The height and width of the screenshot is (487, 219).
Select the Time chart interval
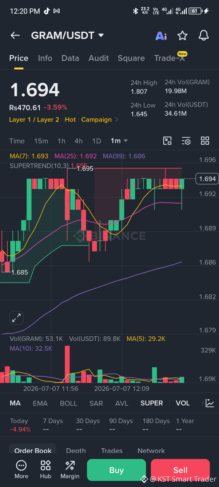pos(17,141)
